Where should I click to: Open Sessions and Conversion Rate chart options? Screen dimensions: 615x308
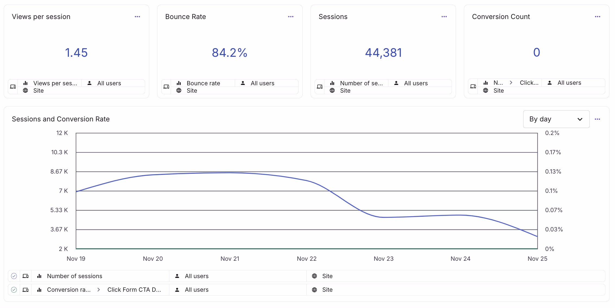(597, 119)
